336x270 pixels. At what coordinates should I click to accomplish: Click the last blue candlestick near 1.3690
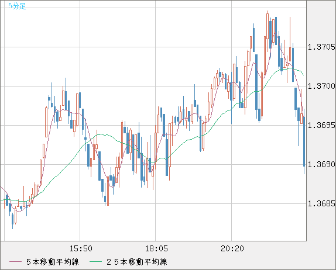coord(304,141)
